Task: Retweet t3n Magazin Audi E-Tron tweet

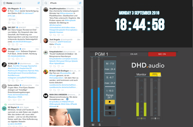Action: (13, 23)
